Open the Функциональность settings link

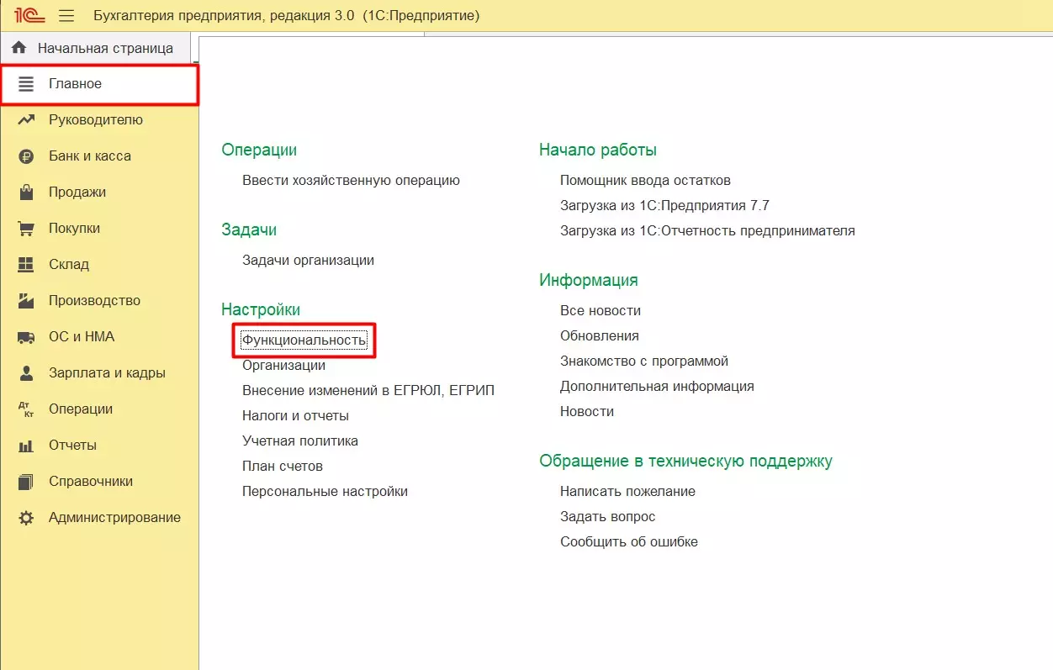click(x=304, y=340)
